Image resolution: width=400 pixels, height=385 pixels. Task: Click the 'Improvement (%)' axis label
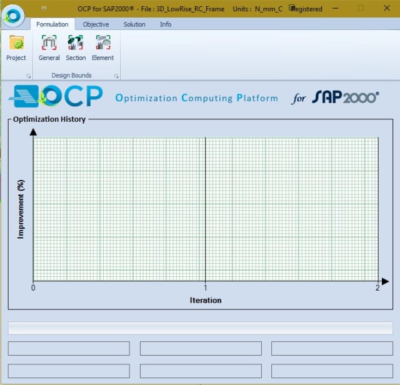21,209
